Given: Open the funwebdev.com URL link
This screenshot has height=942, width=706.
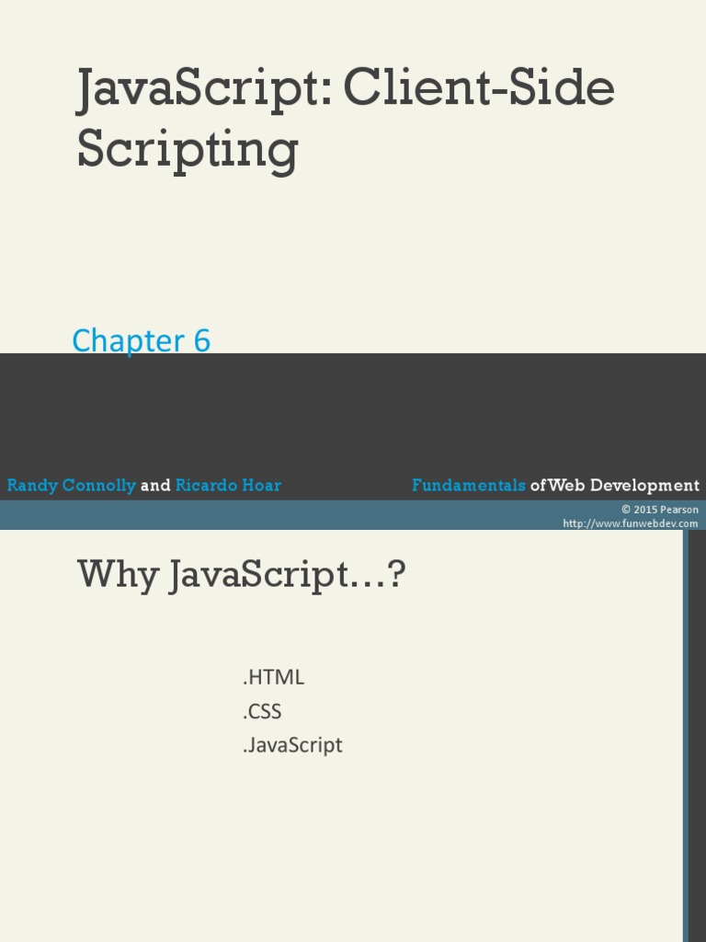Looking at the screenshot, I should click(x=630, y=523).
